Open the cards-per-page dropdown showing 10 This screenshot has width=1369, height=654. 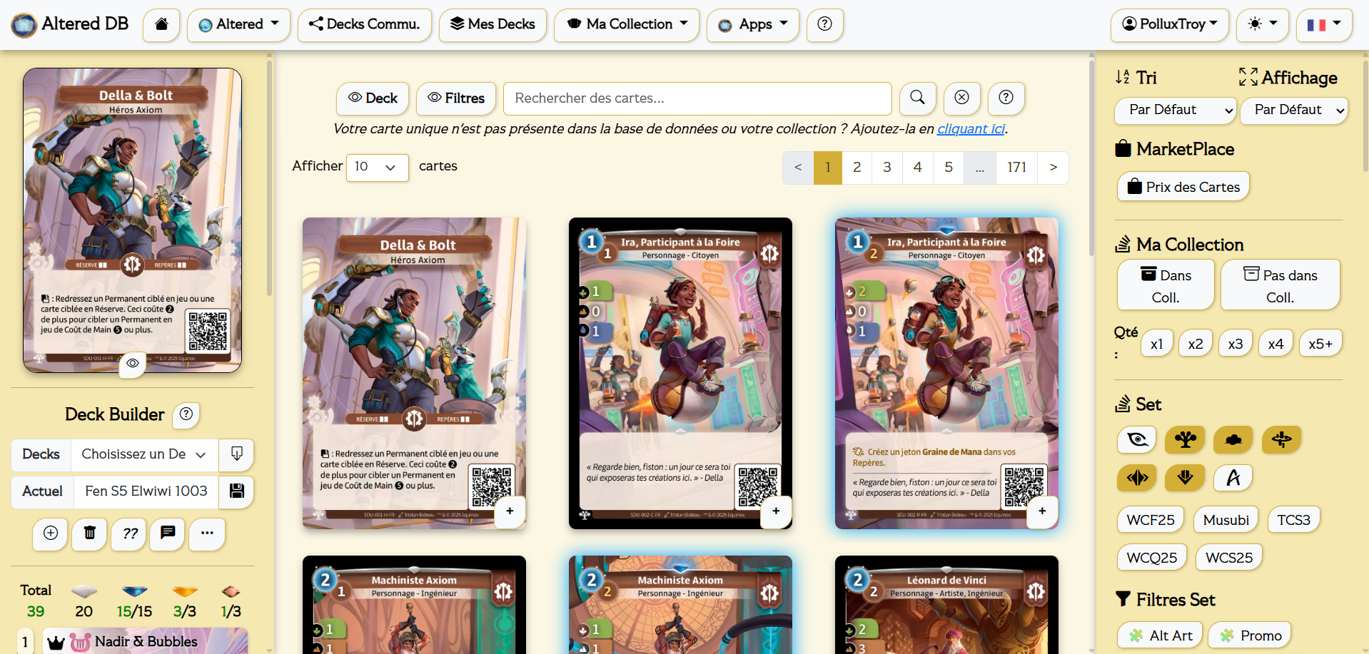377,167
